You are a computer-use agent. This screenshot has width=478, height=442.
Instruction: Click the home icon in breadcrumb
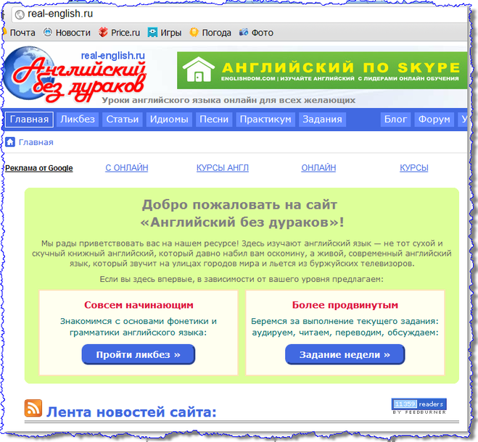[x=11, y=142]
